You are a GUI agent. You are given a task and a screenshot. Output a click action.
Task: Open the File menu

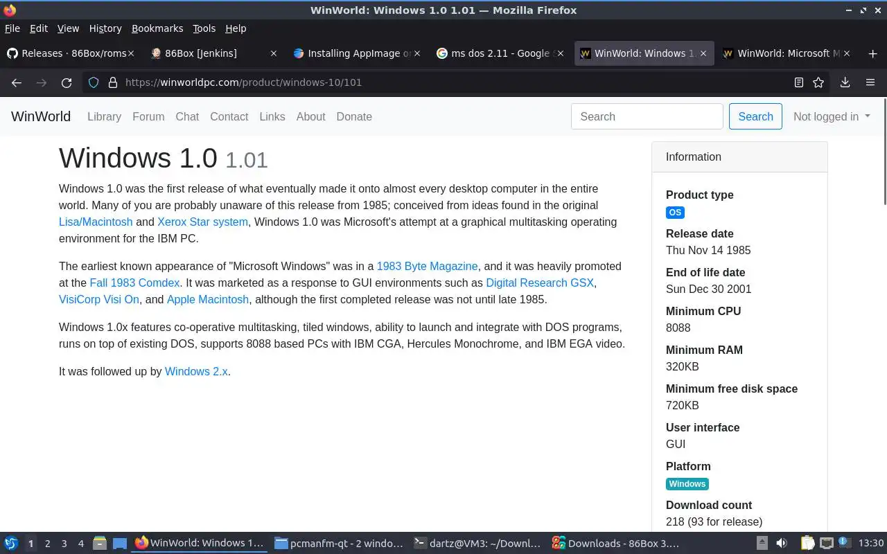[x=12, y=28]
